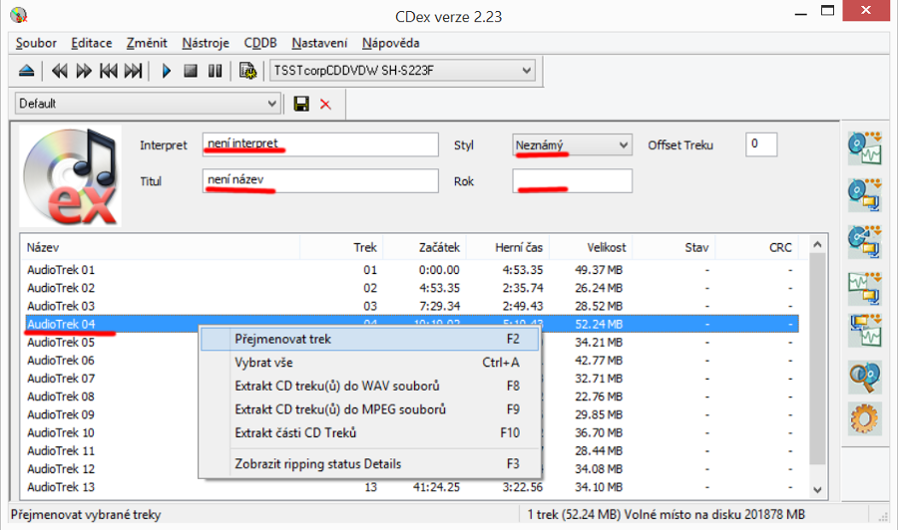Expand the TSSTcorpCDDVDW drive dropdown
Viewport: 898px width, 530px height.
point(526,71)
